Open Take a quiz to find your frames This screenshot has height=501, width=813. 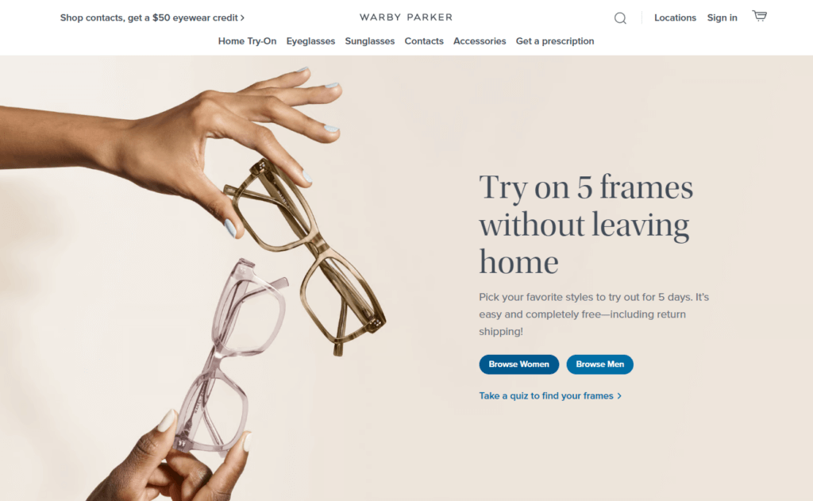[546, 395]
